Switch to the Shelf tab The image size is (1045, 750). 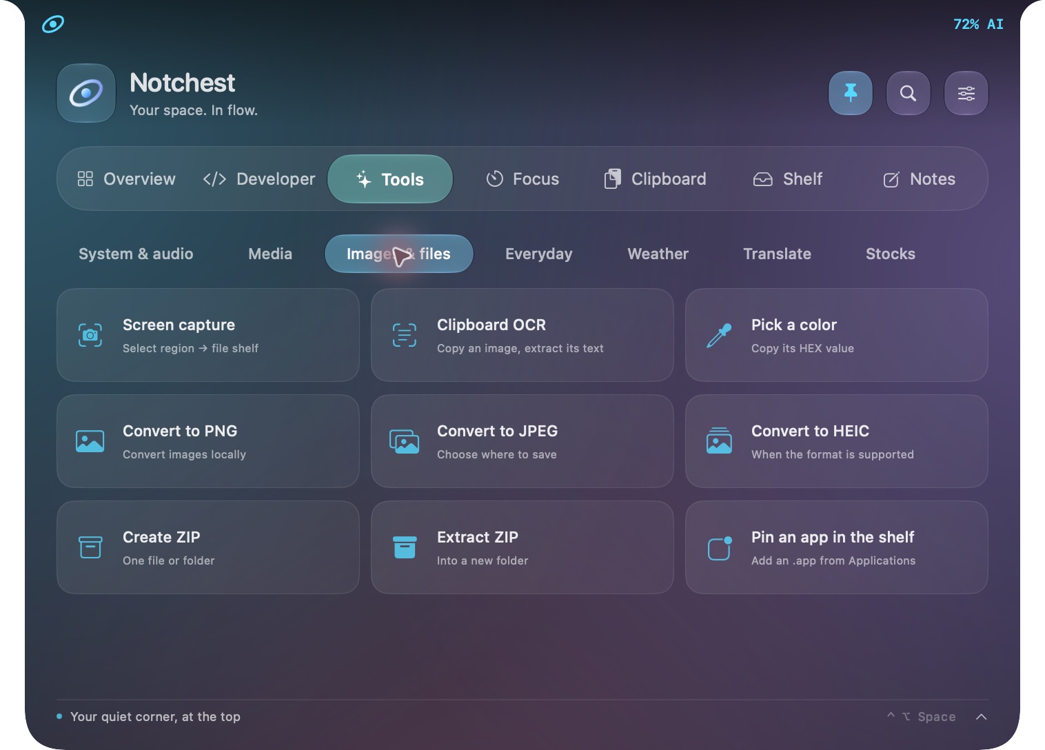(787, 179)
